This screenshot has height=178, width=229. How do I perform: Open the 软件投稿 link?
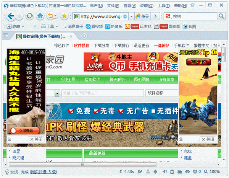coord(82,46)
